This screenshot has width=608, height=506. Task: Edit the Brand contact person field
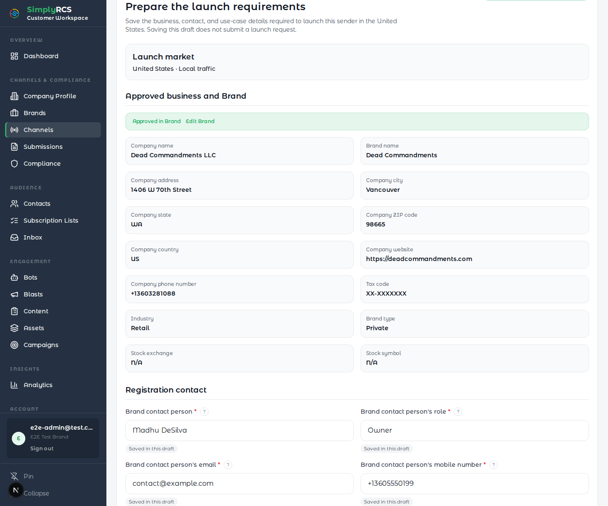click(239, 431)
